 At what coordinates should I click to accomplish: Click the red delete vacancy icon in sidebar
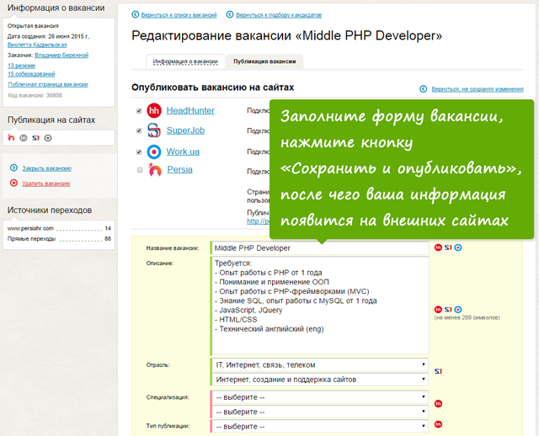(x=13, y=183)
